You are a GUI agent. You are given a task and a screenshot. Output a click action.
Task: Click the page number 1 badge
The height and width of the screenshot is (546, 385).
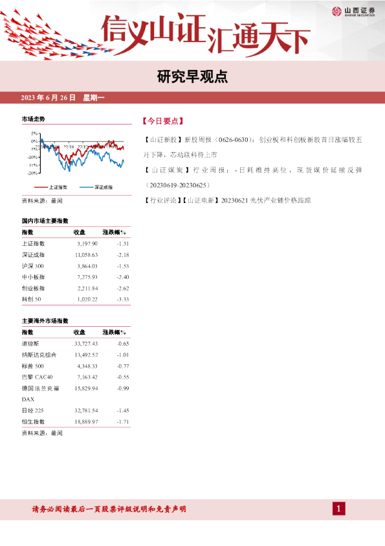click(x=339, y=509)
